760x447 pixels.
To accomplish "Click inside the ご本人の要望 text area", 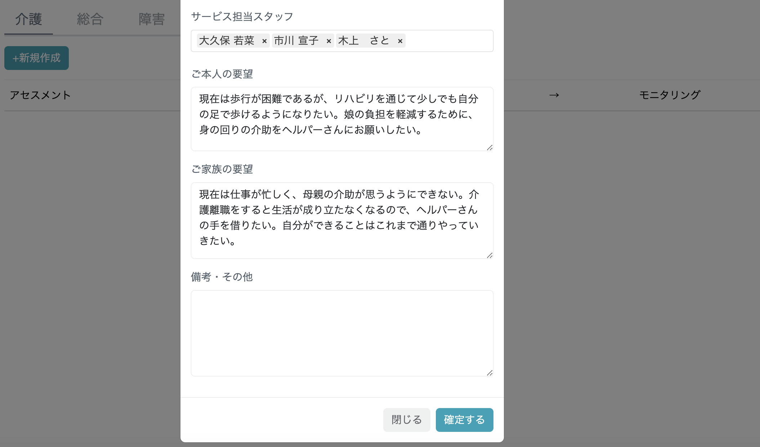I will click(341, 119).
